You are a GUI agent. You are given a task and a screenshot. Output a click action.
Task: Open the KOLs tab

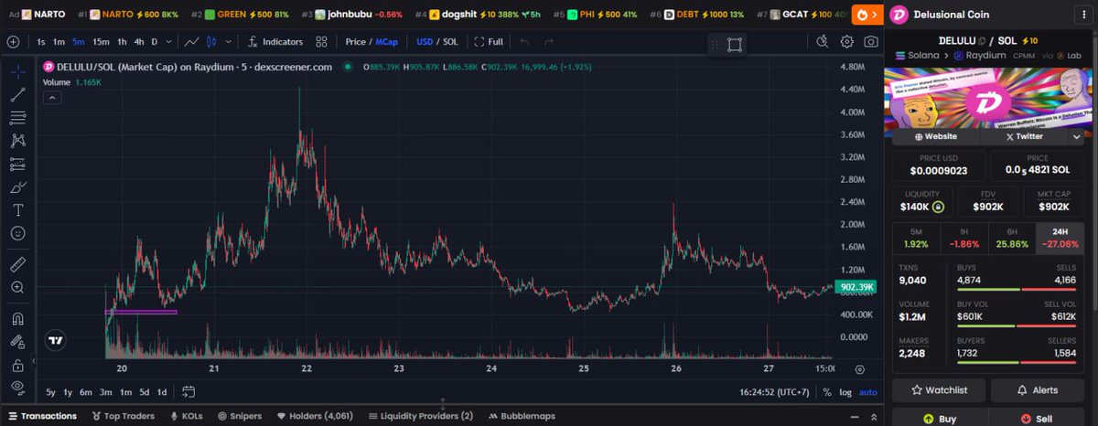(x=186, y=416)
